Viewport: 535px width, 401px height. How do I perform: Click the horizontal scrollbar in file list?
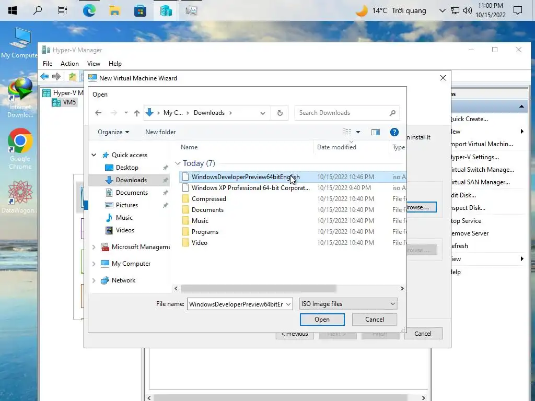pos(258,289)
